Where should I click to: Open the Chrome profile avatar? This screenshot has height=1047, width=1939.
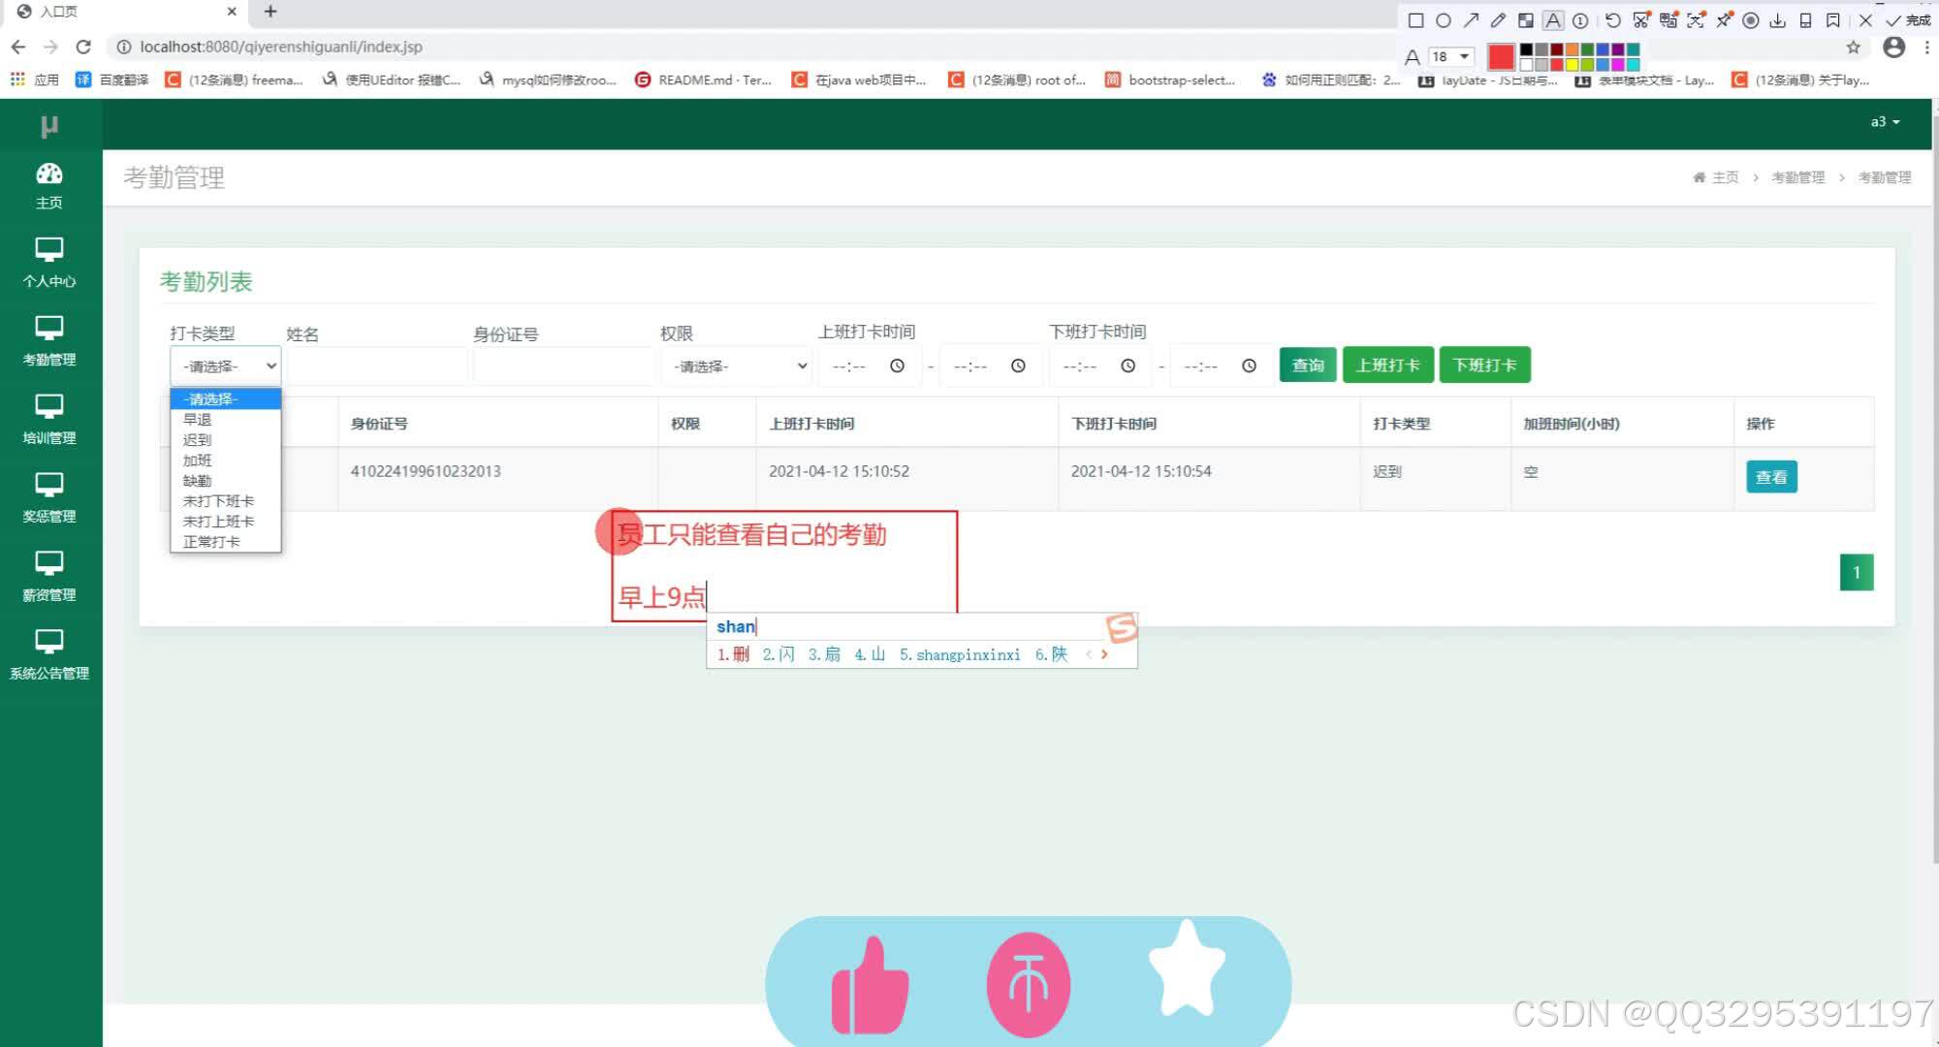click(x=1893, y=47)
